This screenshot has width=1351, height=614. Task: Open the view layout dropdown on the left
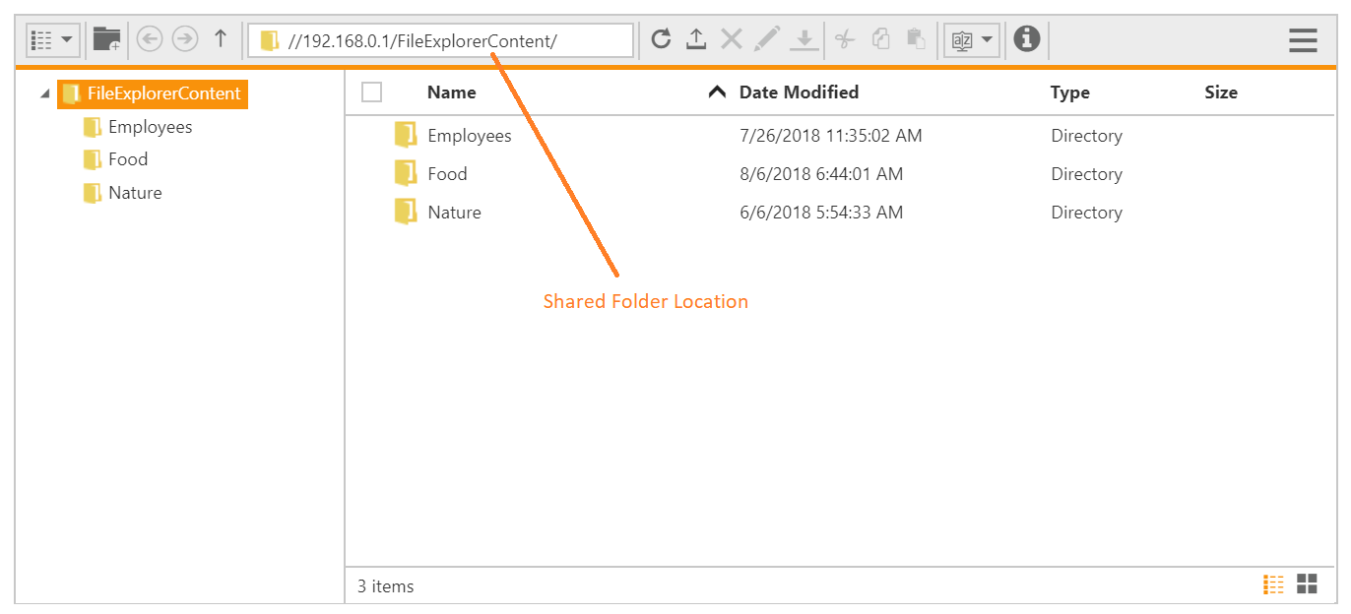(52, 39)
